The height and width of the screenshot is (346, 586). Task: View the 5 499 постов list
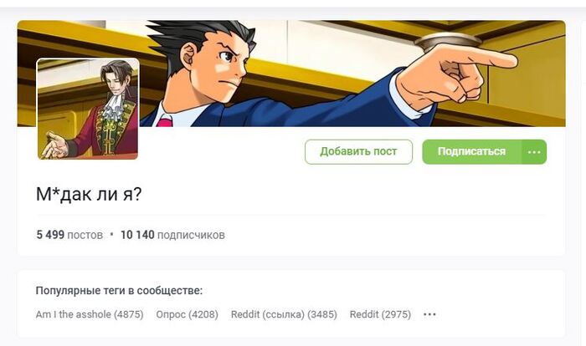(x=69, y=235)
